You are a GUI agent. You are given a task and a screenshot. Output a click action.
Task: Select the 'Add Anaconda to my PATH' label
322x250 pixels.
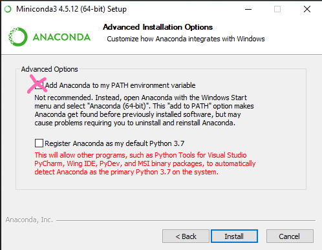tap(120, 85)
